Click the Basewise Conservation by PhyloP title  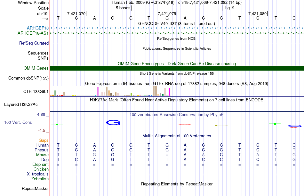point(177,115)
